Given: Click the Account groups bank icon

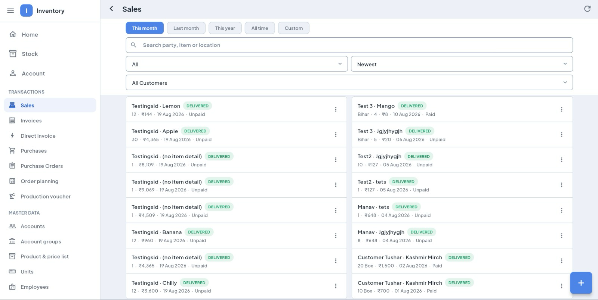Looking at the screenshot, I should coord(12,241).
